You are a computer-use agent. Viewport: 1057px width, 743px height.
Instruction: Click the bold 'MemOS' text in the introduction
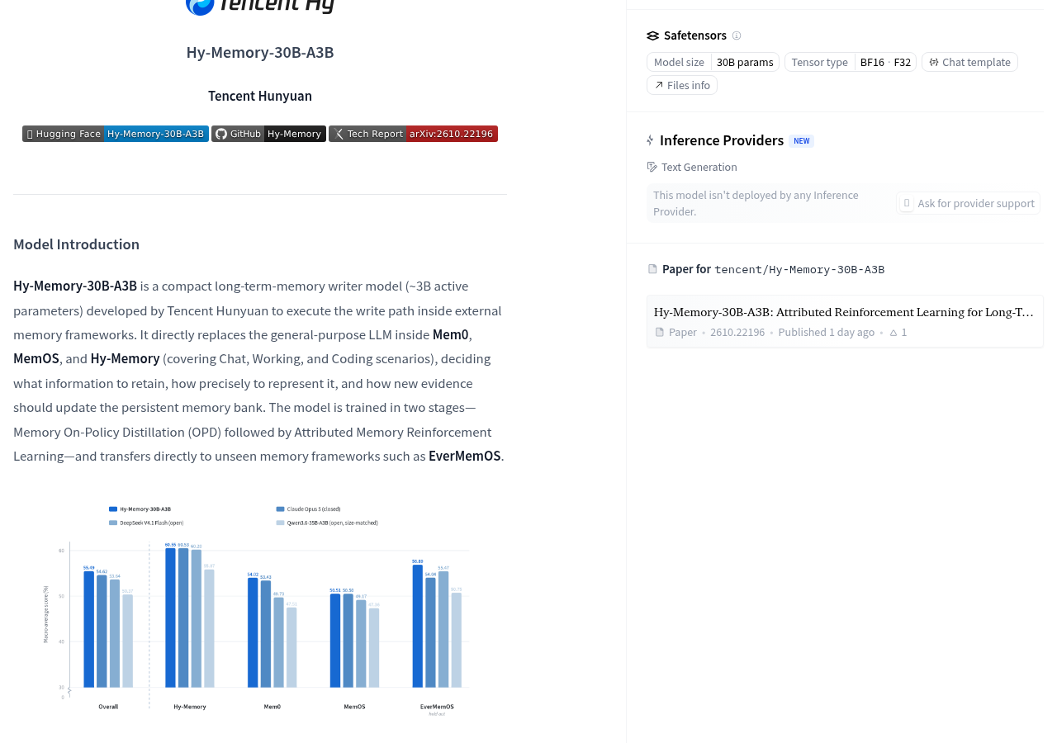(x=36, y=358)
